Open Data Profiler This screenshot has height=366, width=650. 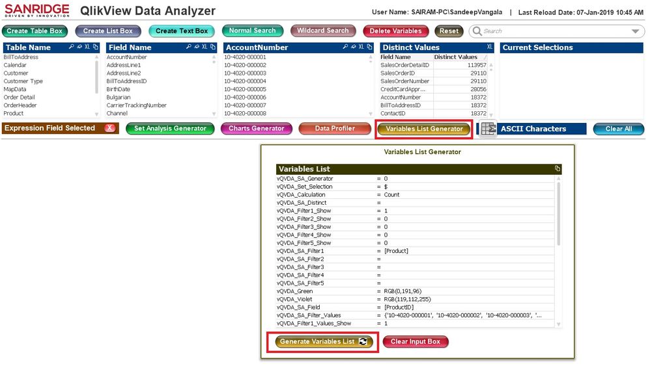335,129
